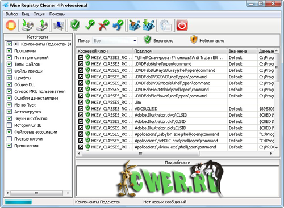This screenshot has width=284, height=208.
Task: Sort by Значение column header
Action: click(x=242, y=51)
